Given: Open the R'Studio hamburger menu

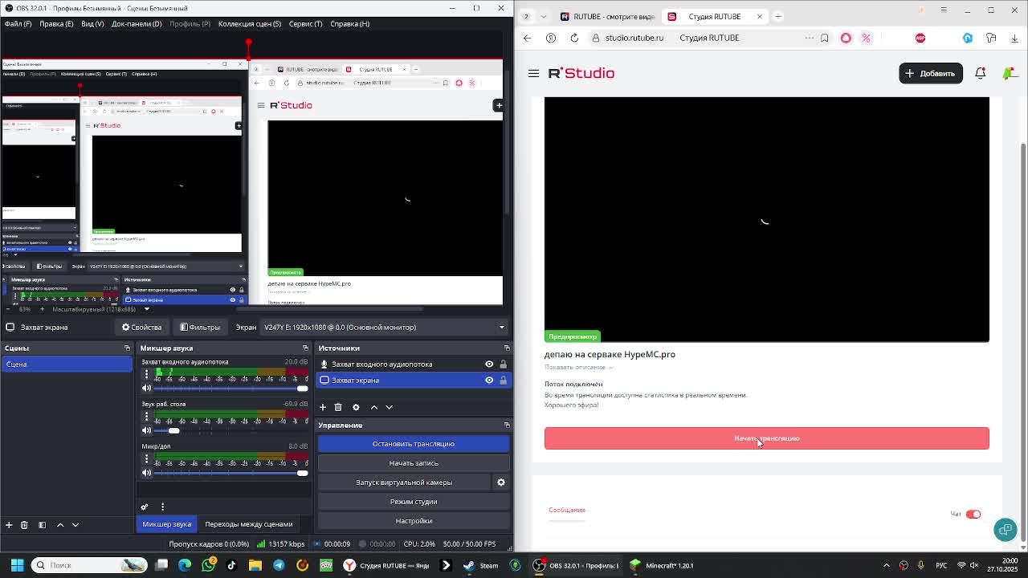Looking at the screenshot, I should tap(533, 73).
